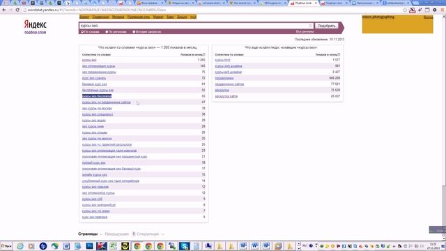
Task: Open the 'курсы seo харьков' query link
Action: 95,187
